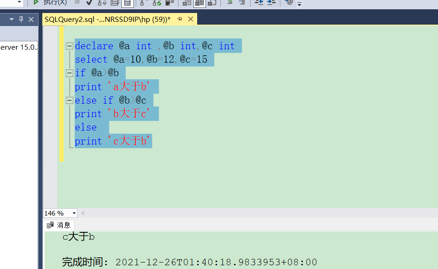This screenshot has width=438, height=269.
Task: Open the editor zoom dropdown arrow
Action: 74,213
